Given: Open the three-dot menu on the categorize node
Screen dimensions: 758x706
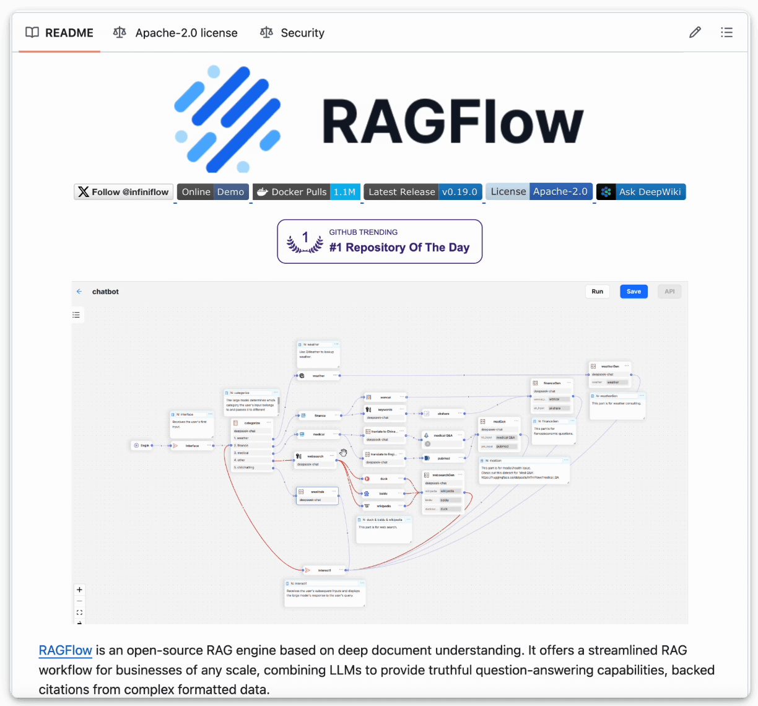Looking at the screenshot, I should (269, 423).
